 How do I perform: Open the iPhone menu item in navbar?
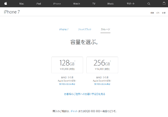(57, 4)
